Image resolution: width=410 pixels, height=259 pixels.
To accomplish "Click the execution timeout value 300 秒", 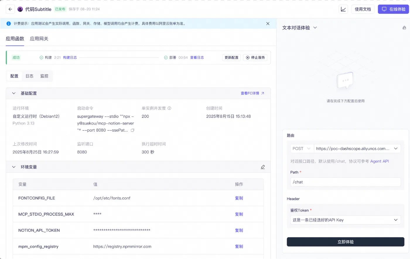I will [148, 152].
